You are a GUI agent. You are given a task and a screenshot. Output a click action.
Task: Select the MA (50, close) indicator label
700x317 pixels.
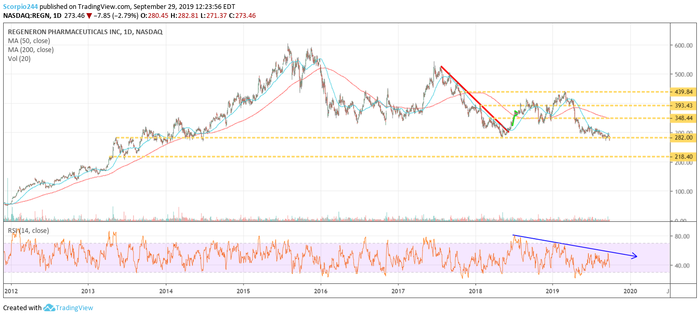tap(29, 41)
